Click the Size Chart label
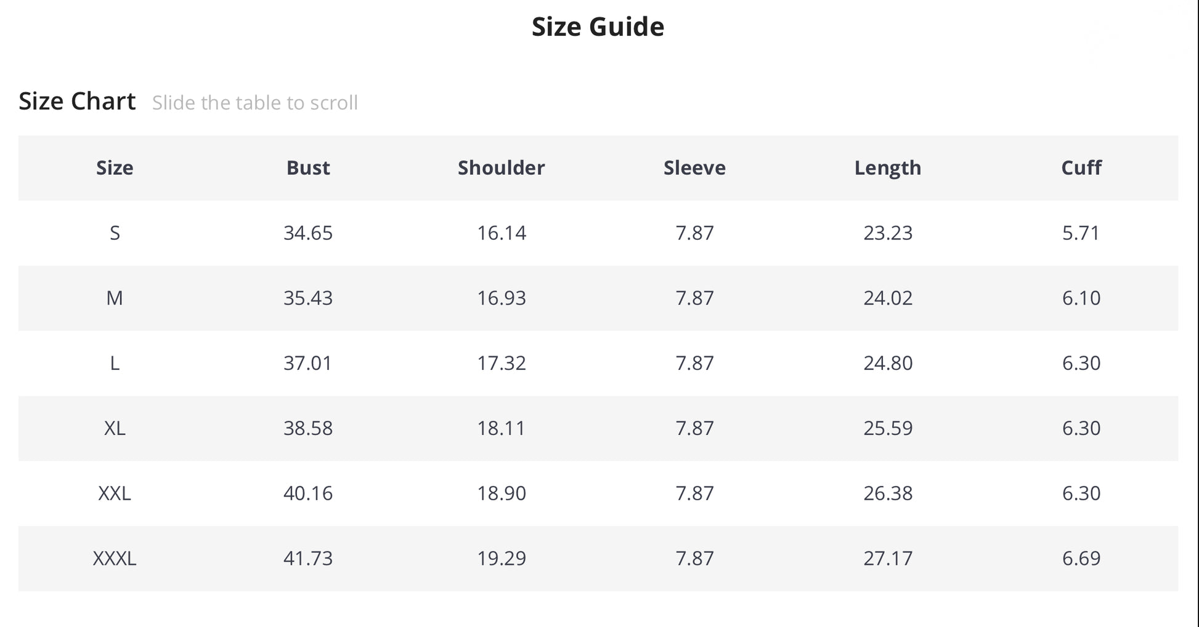Image resolution: width=1199 pixels, height=627 pixels. (x=77, y=102)
